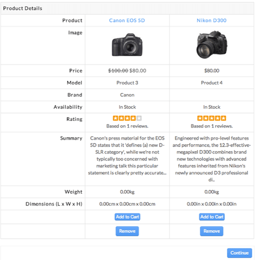Image resolution: width=256 pixels, height=260 pixels.
Task: Click the Product Details heading
Action: coord(23,8)
